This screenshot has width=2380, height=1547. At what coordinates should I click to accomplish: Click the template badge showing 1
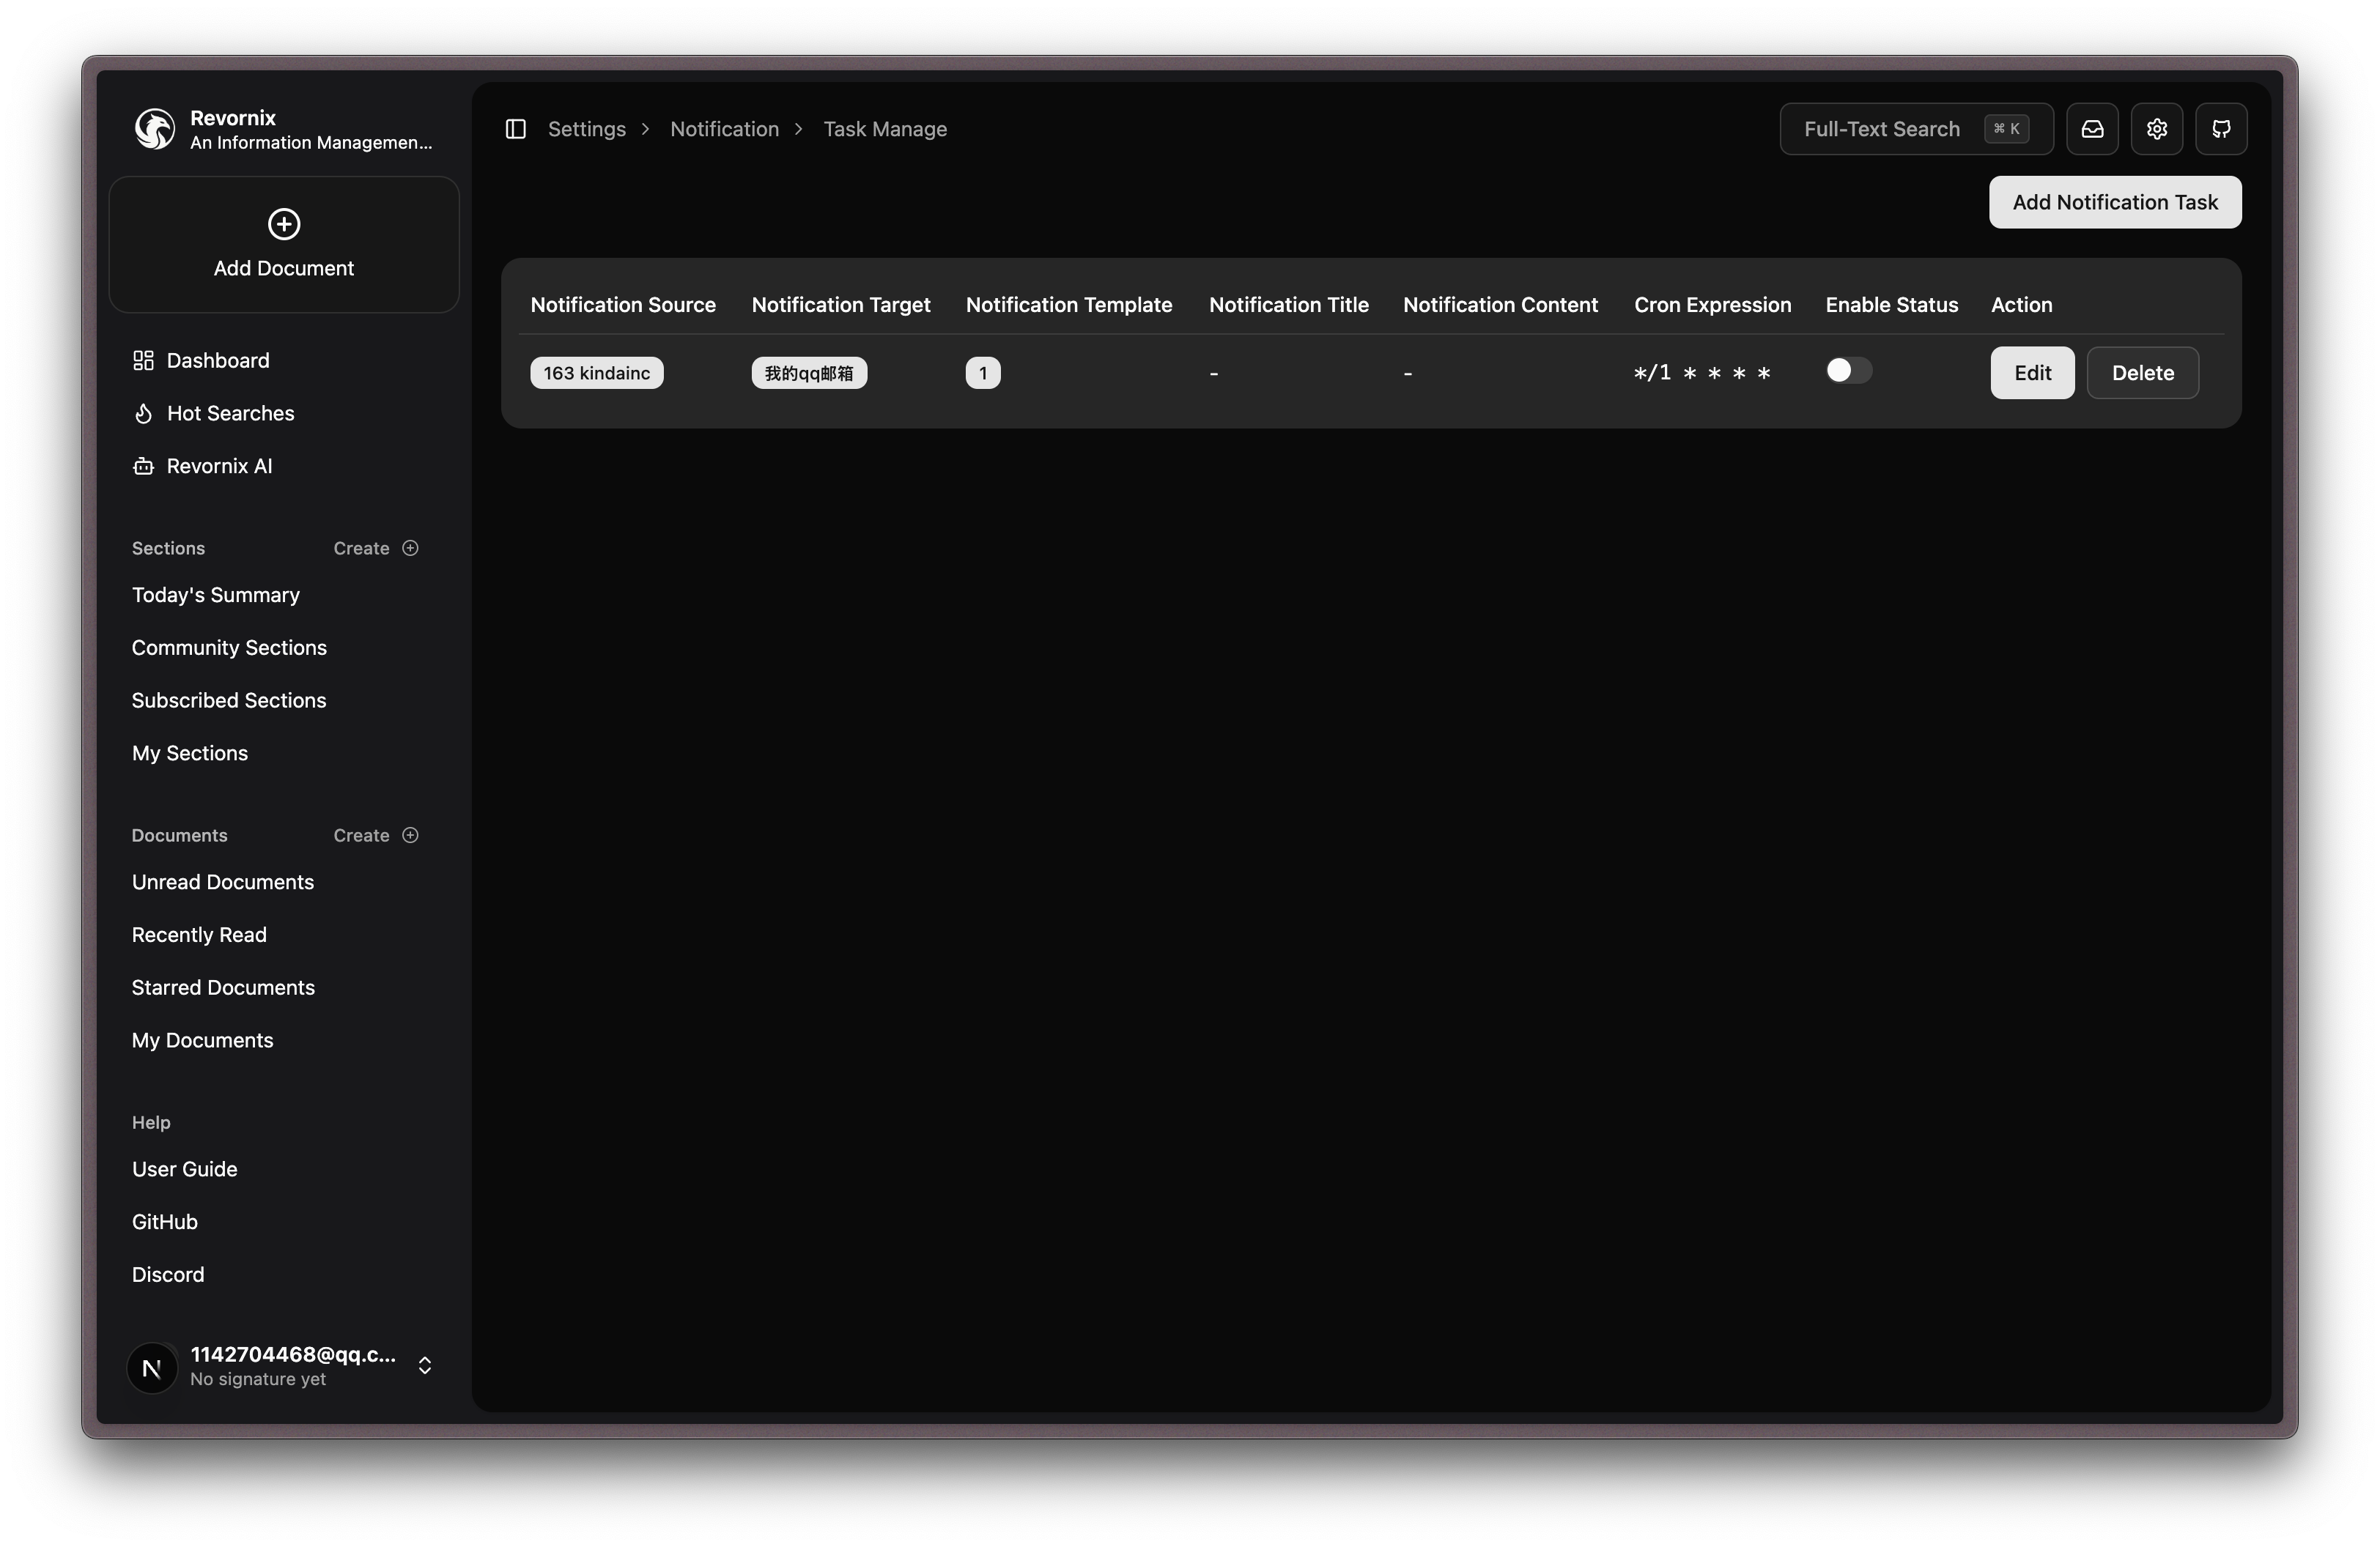click(x=983, y=373)
